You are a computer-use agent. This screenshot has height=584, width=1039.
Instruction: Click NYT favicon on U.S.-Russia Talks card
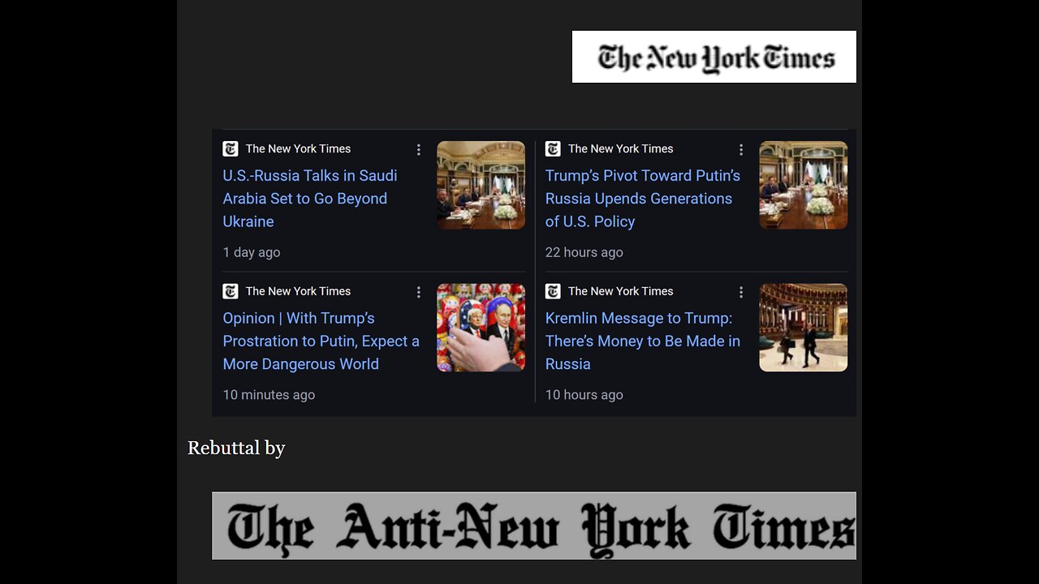tap(231, 148)
